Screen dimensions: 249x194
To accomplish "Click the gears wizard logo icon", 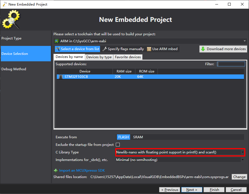I will coord(11,19).
